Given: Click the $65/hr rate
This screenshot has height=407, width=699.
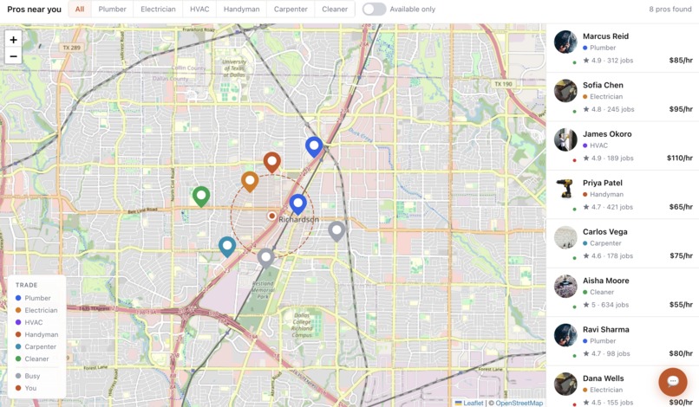Looking at the screenshot, I should (681, 207).
